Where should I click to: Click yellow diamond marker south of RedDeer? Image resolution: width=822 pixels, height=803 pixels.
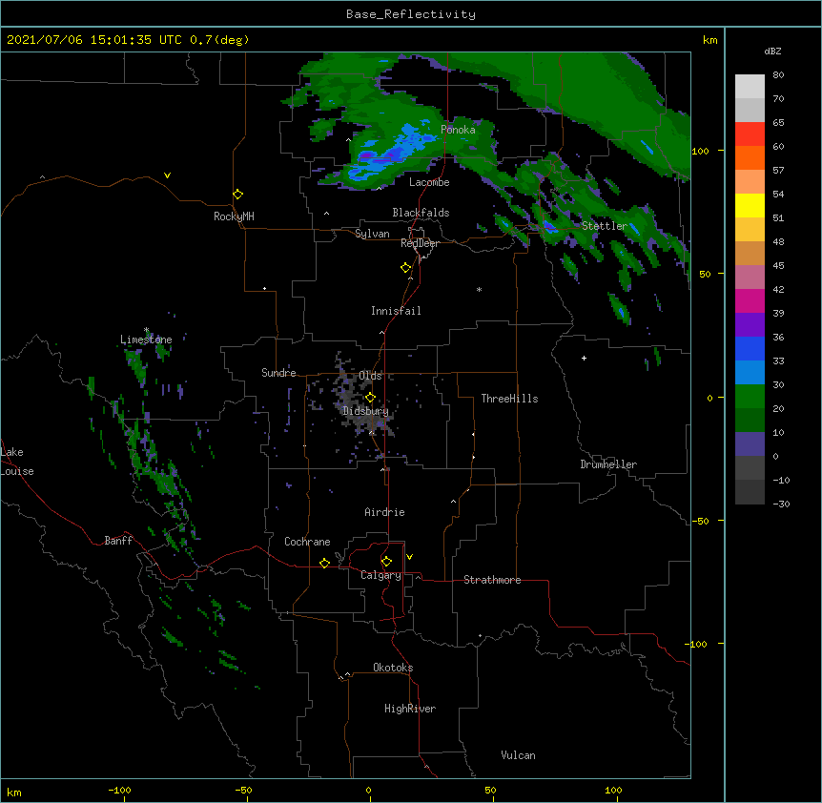coord(406,268)
